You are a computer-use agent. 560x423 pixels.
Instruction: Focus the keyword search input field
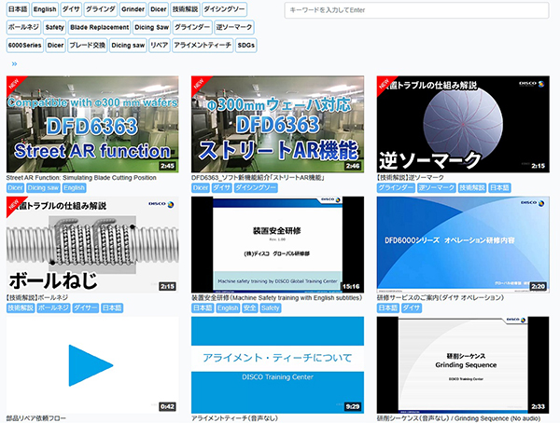[x=416, y=10]
